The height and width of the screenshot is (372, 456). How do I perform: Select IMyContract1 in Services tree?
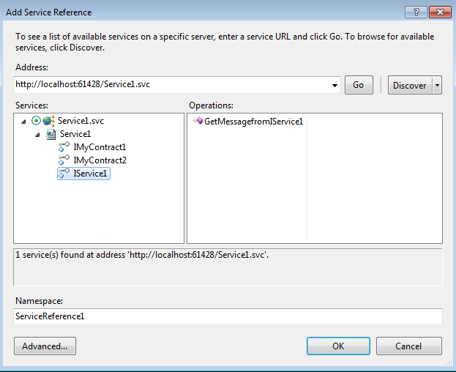[100, 147]
